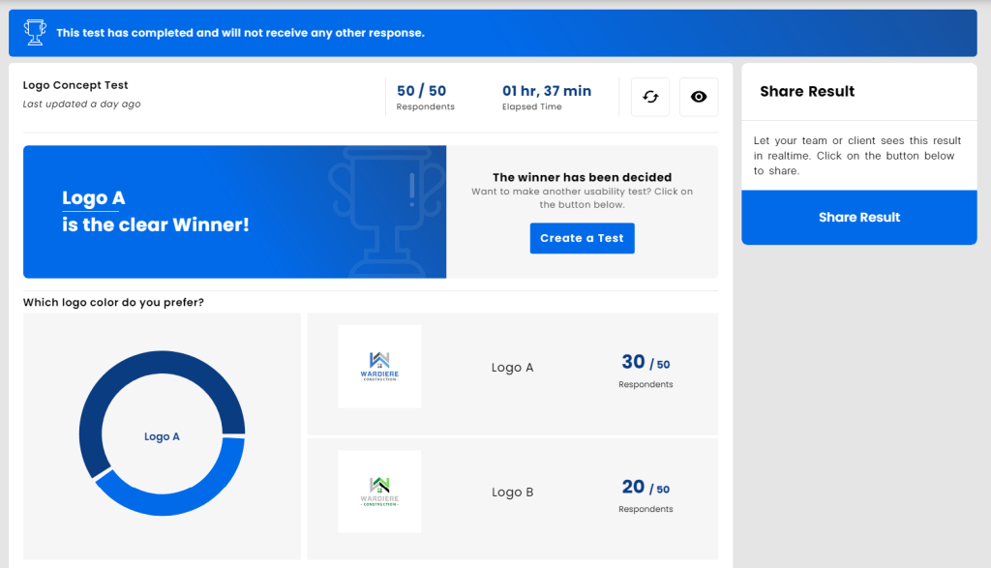Viewport: 991px width, 568px height.
Task: Click the 01 hr, 37 min elapsed time
Action: (546, 91)
